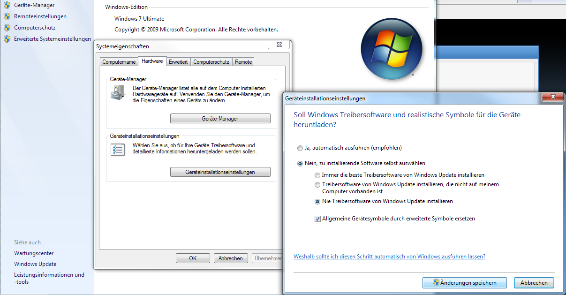566x295 pixels.
Task: Click shield icon beside Erweiterte Systemeinstellungen
Action: [7, 39]
